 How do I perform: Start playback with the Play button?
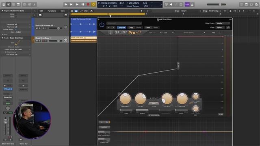coord(77,4)
